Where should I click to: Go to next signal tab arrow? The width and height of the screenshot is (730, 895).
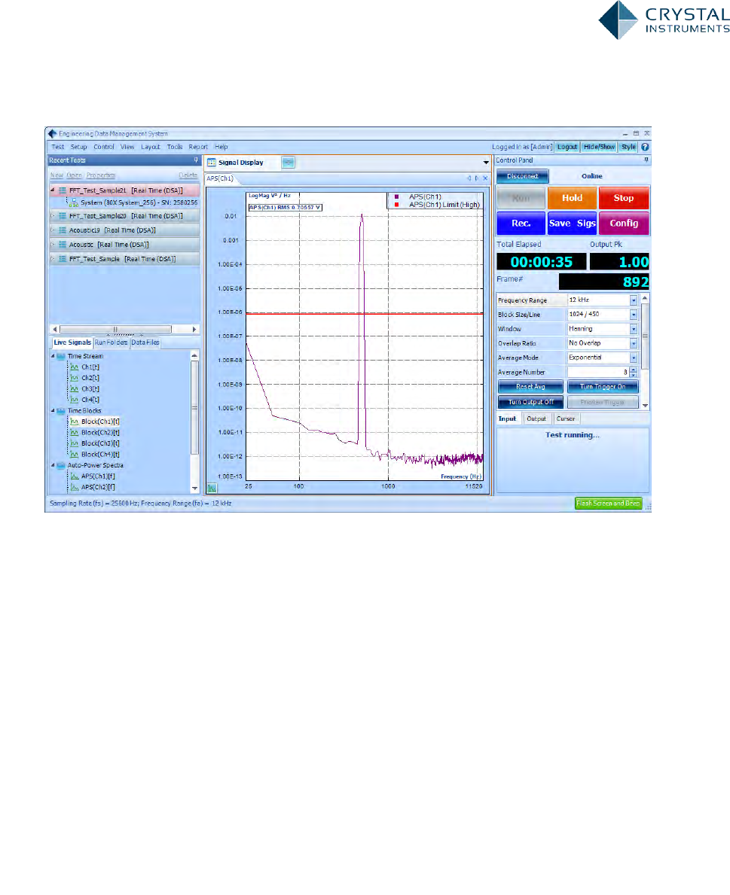coord(477,178)
